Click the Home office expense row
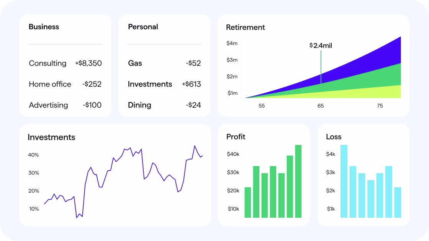This screenshot has width=429, height=241. click(x=64, y=84)
